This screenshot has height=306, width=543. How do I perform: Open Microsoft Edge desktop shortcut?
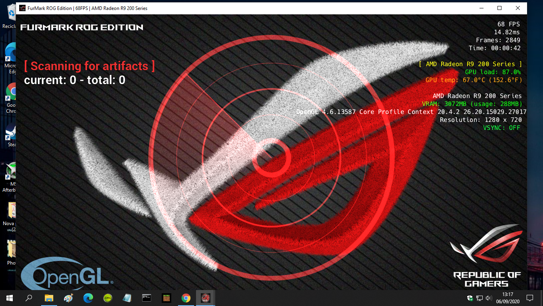pos(10,58)
